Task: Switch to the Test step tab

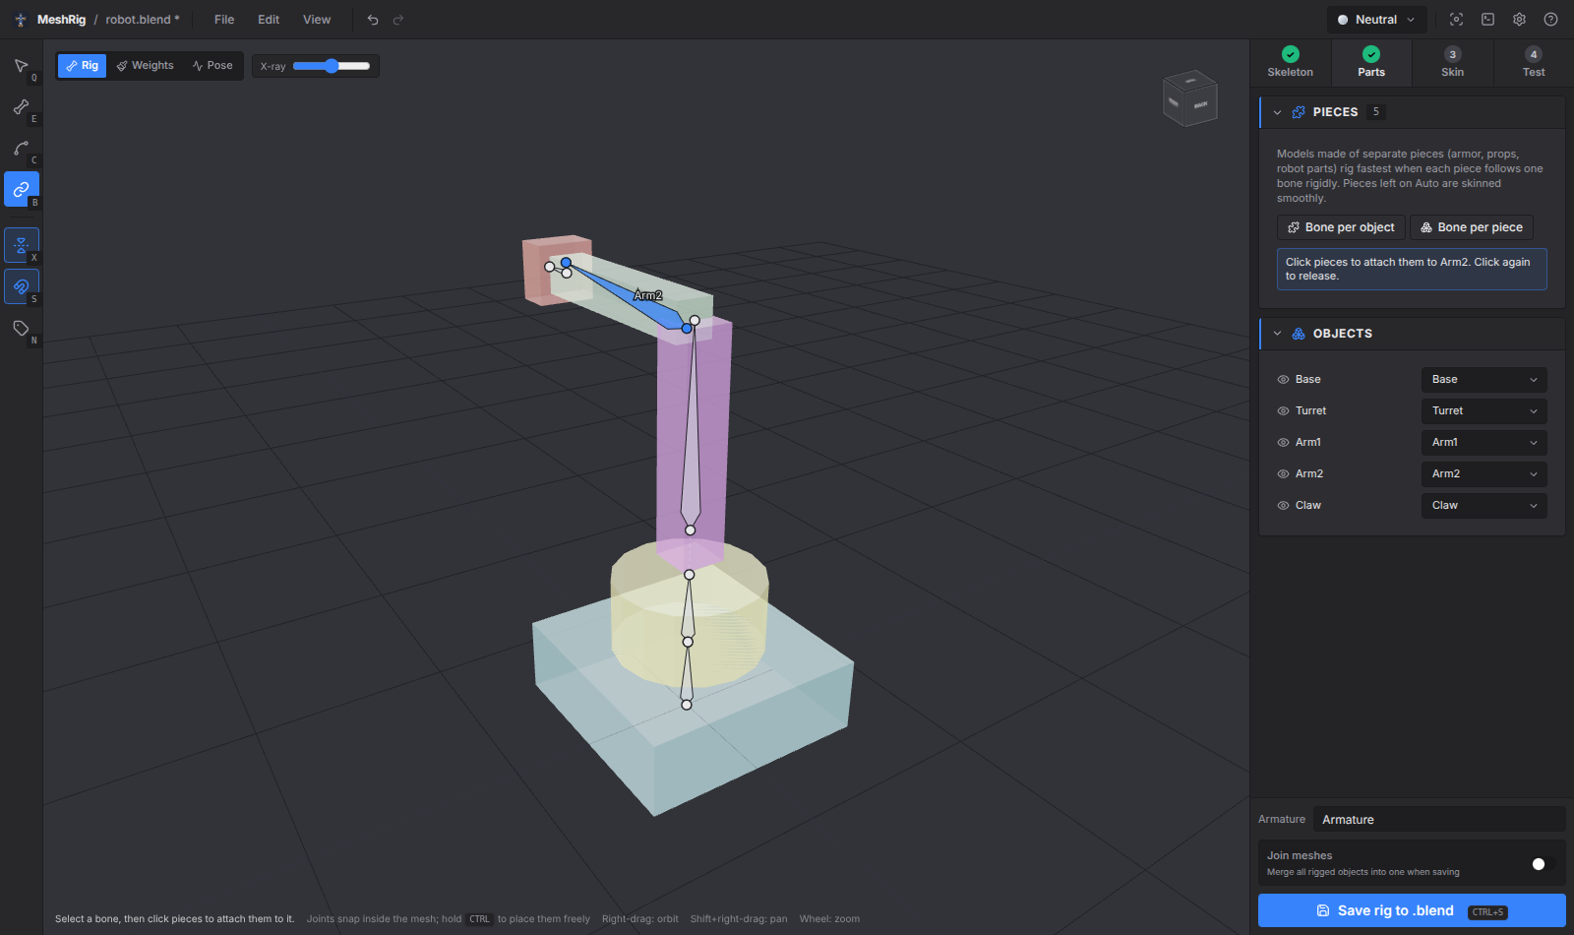Action: point(1534,62)
